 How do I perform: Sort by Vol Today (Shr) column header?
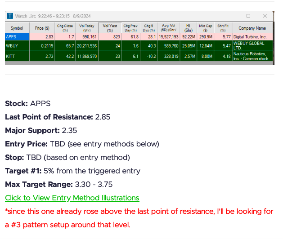click(x=87, y=28)
